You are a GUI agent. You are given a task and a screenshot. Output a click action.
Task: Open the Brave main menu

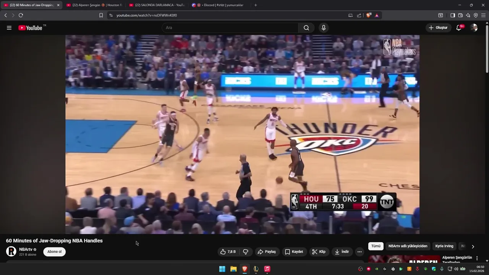(483, 15)
